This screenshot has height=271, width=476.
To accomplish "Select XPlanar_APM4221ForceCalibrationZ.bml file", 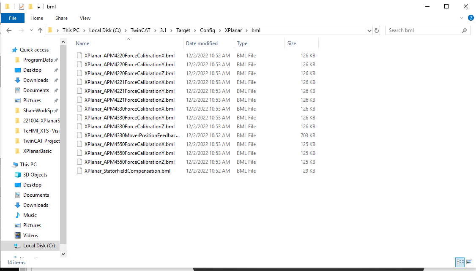I will point(129,100).
